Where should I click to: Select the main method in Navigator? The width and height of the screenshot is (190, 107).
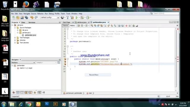[x=26, y=68]
